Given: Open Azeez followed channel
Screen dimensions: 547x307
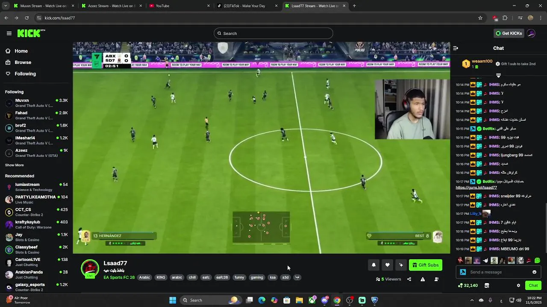Looking at the screenshot, I should (x=36, y=153).
